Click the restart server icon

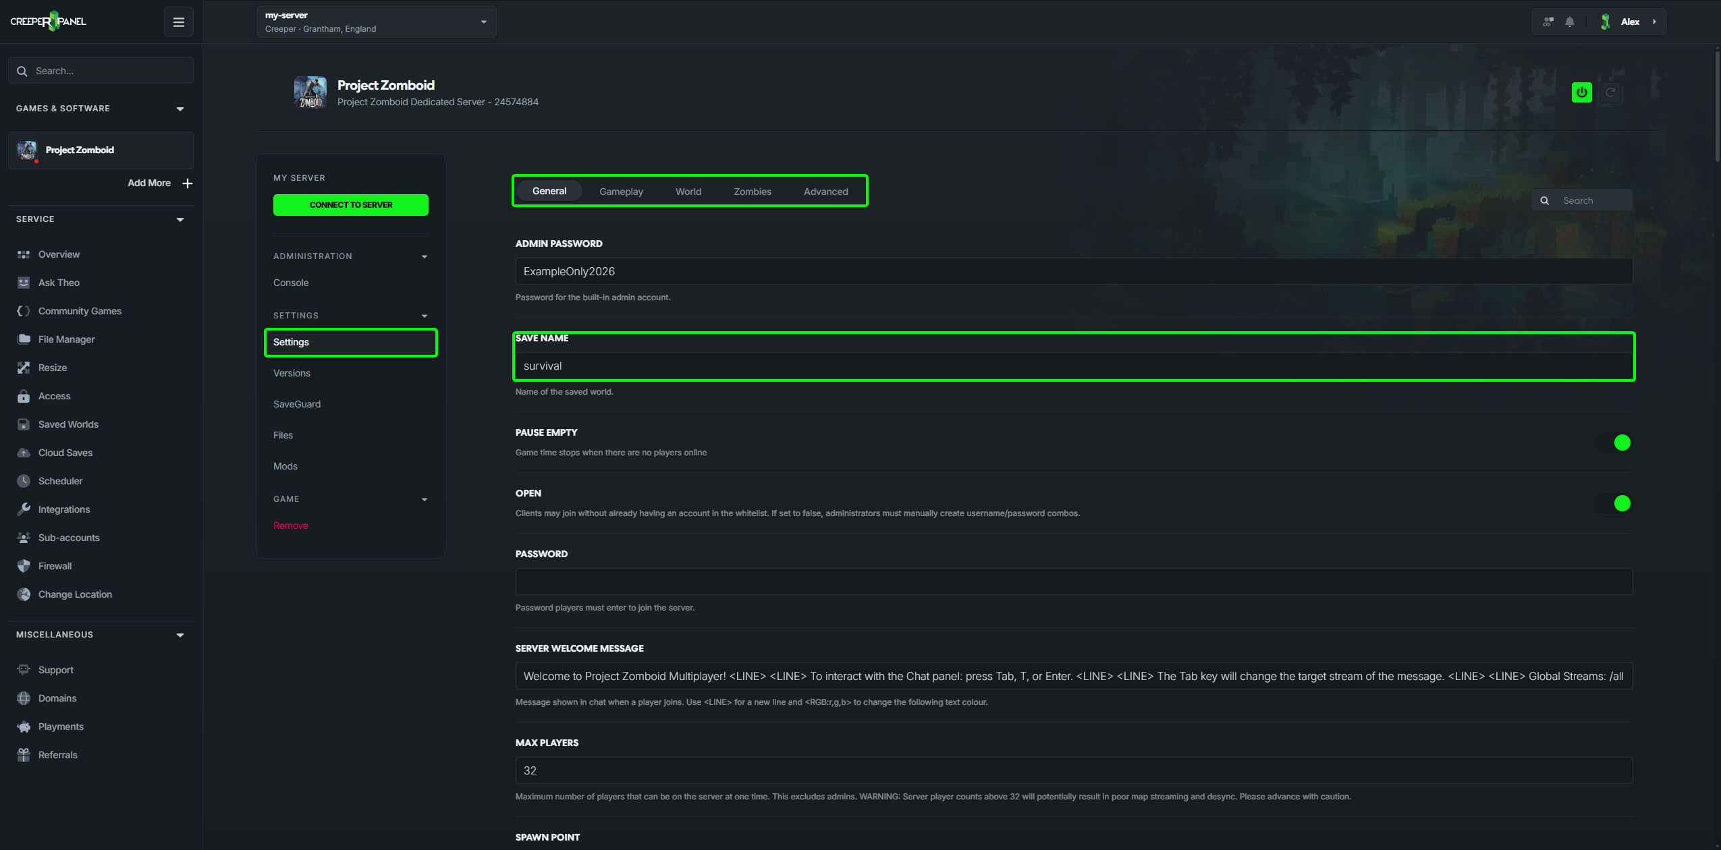[1610, 93]
